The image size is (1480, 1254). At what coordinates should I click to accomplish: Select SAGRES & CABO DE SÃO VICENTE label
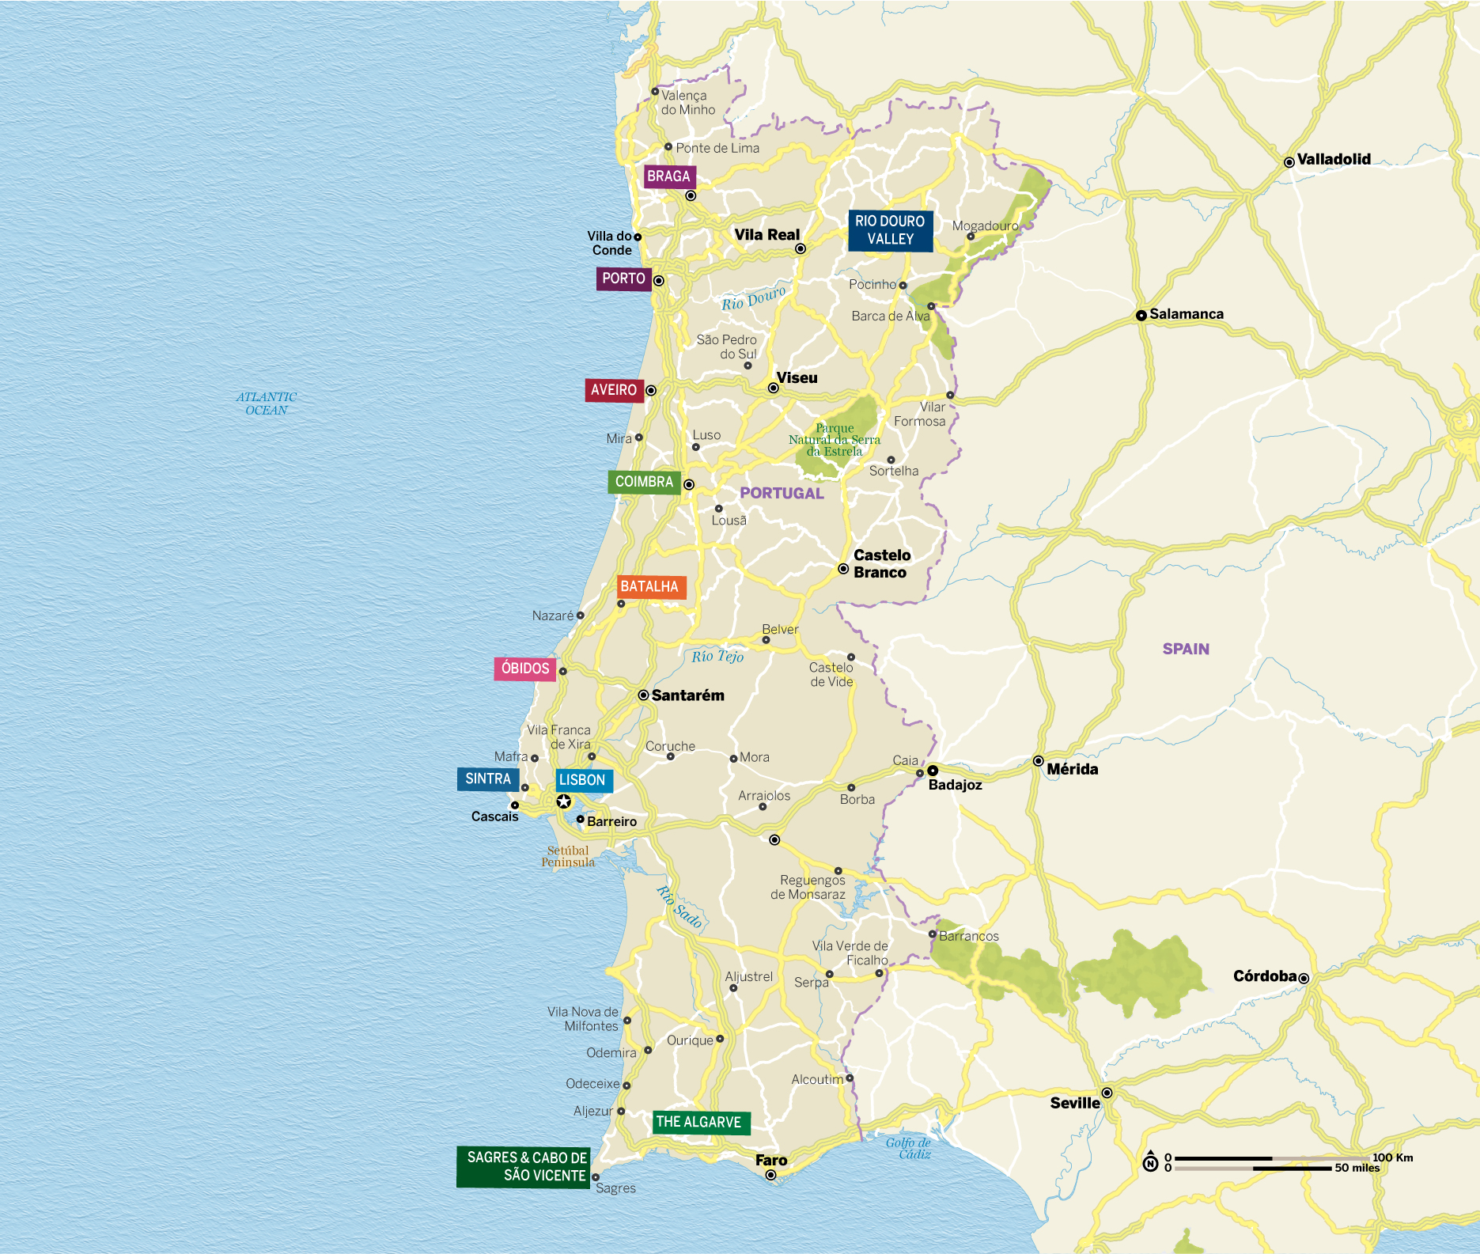(x=524, y=1166)
